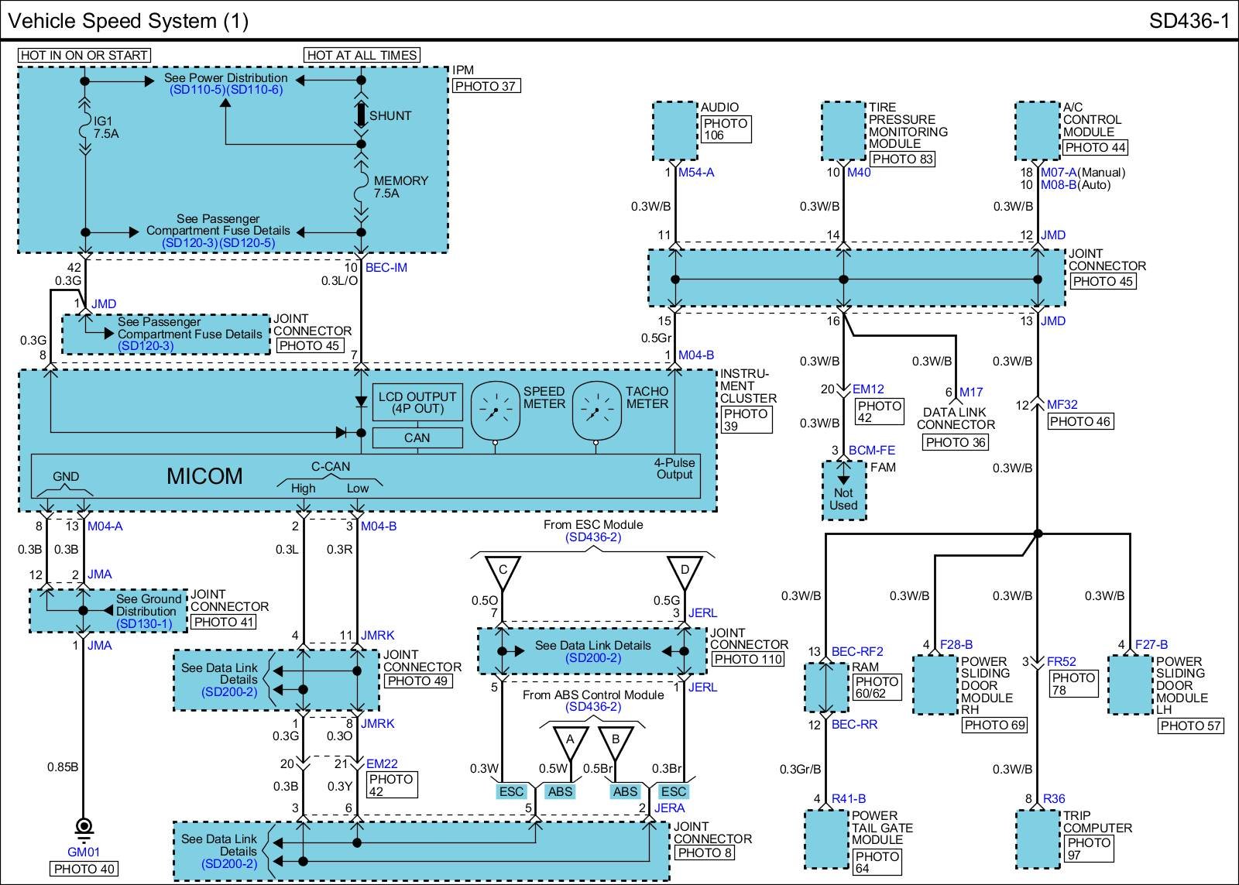The image size is (1239, 885).
Task: Click the MEMORY 7.5A fuse symbol
Action: (361, 186)
